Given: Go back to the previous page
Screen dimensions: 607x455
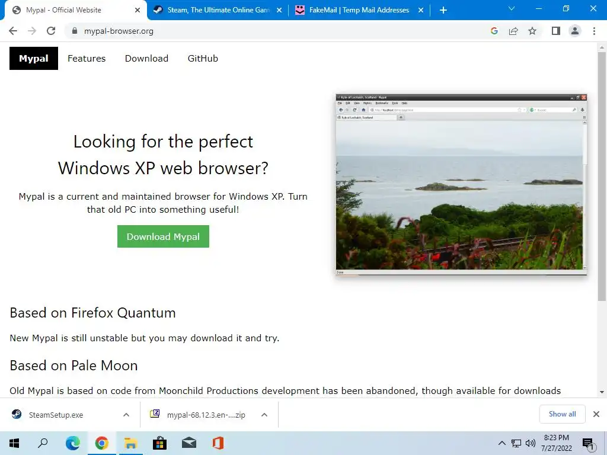Looking at the screenshot, I should pyautogui.click(x=13, y=31).
